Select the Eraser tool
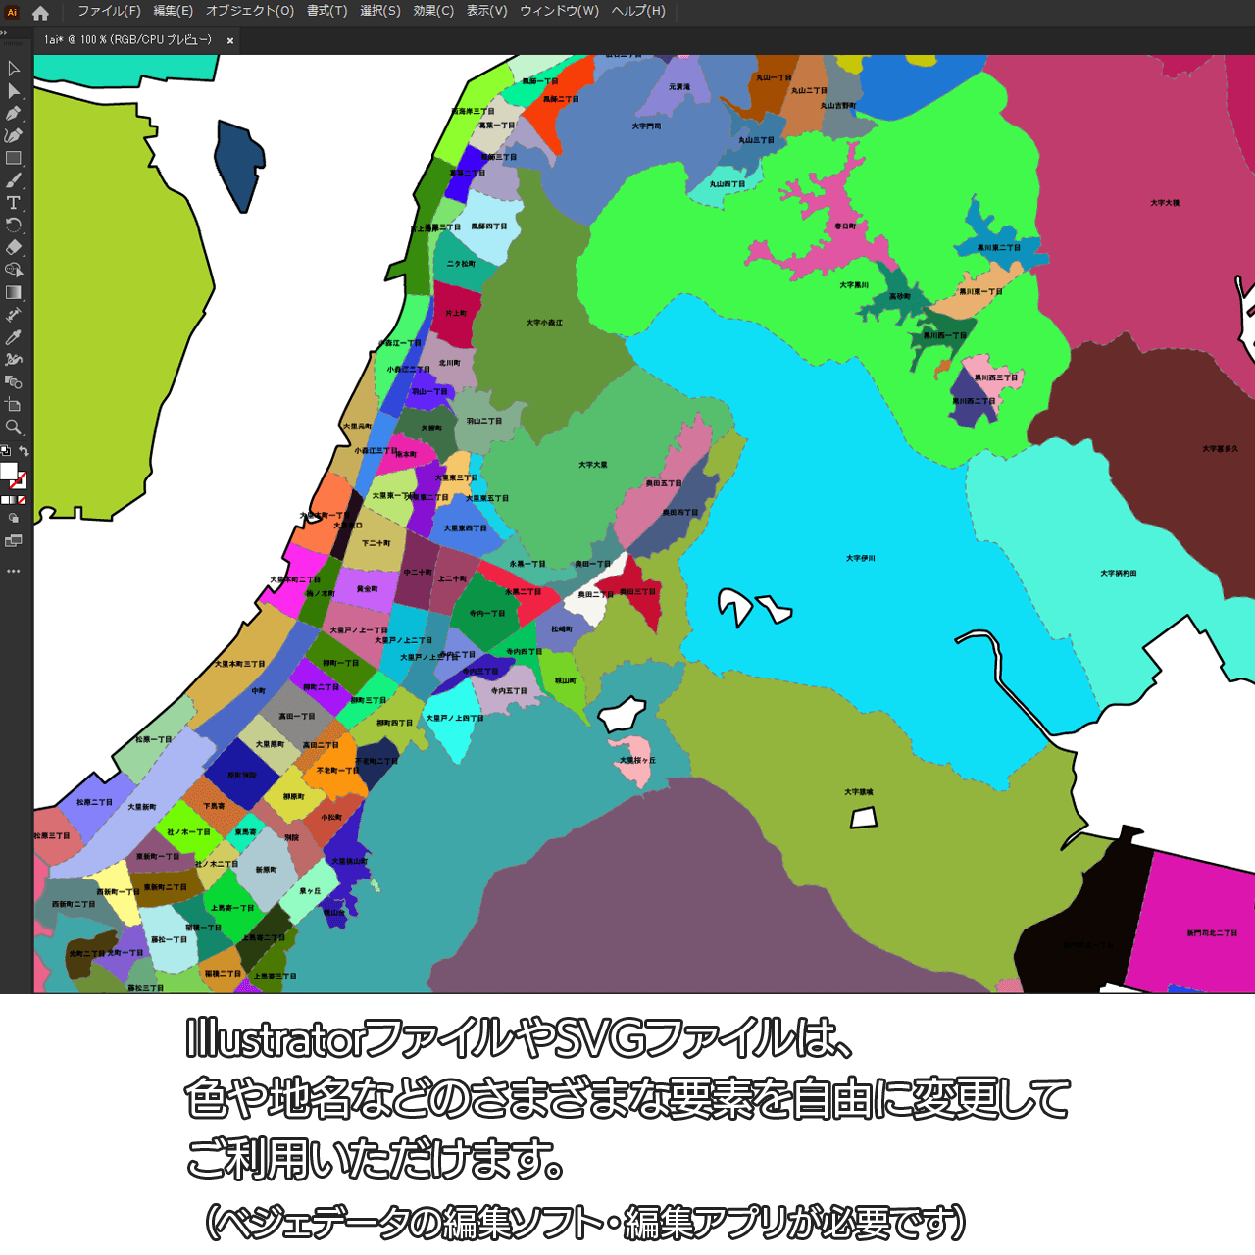Viewport: 1255px width, 1255px height. pyautogui.click(x=14, y=247)
